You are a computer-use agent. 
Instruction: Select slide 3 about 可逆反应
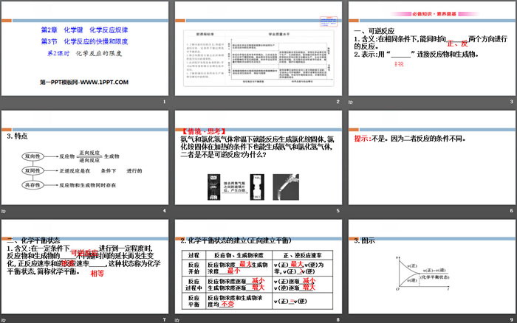[432, 49]
